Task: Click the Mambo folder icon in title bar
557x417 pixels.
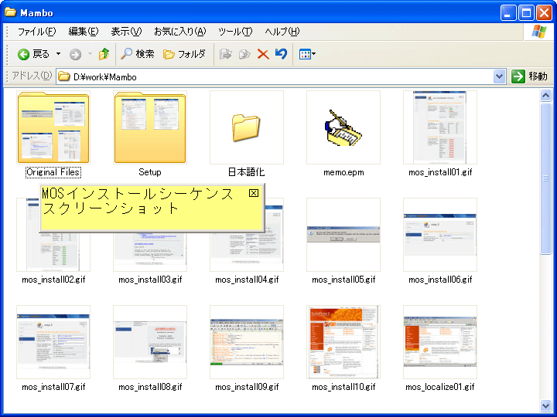Action: [10, 12]
